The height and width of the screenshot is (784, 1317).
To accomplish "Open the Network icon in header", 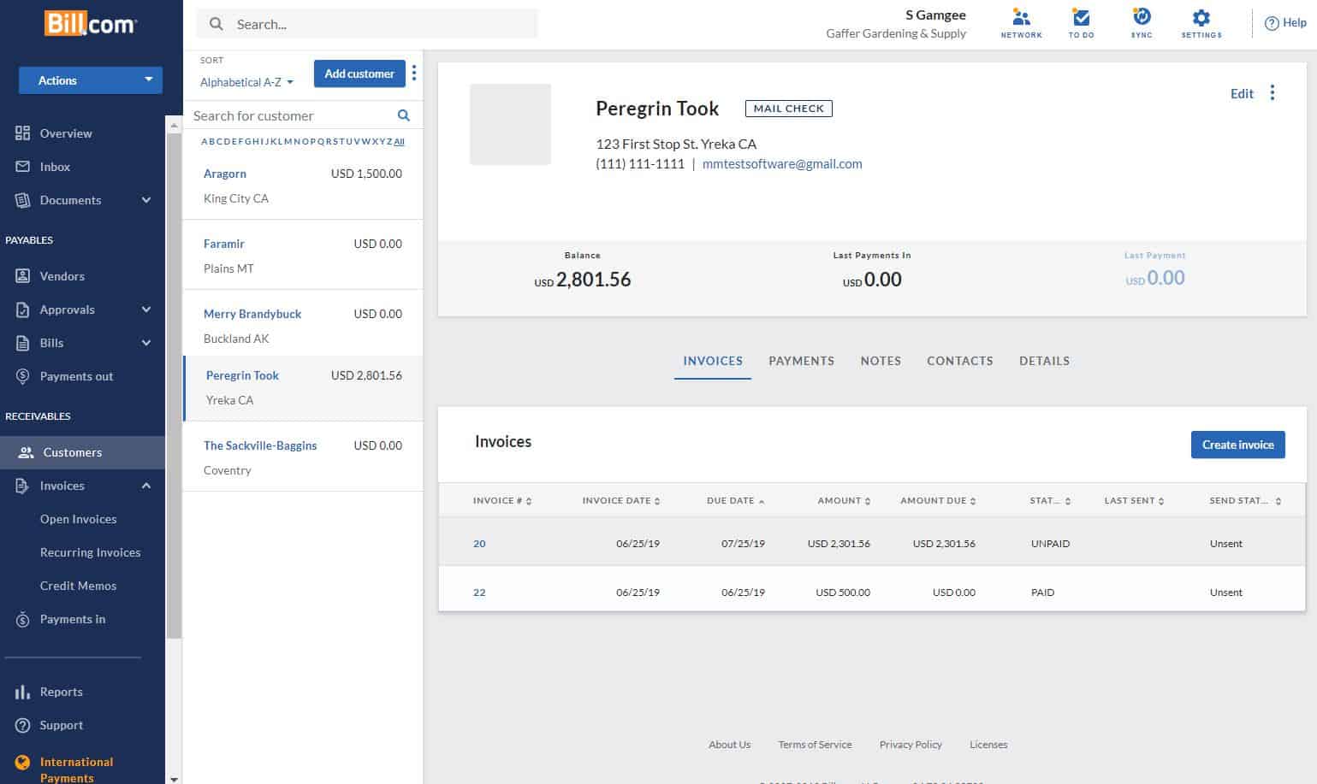I will 1021,19.
